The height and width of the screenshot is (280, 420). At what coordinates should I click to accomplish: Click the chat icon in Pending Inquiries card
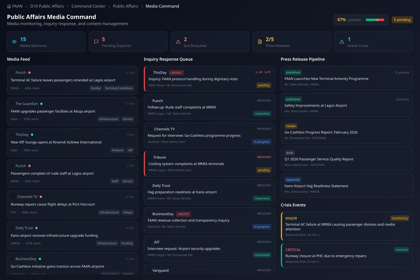pos(96,42)
